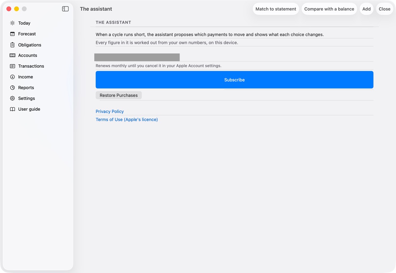This screenshot has height=273, width=396.
Task: Show the Transactions list
Action: tap(31, 66)
